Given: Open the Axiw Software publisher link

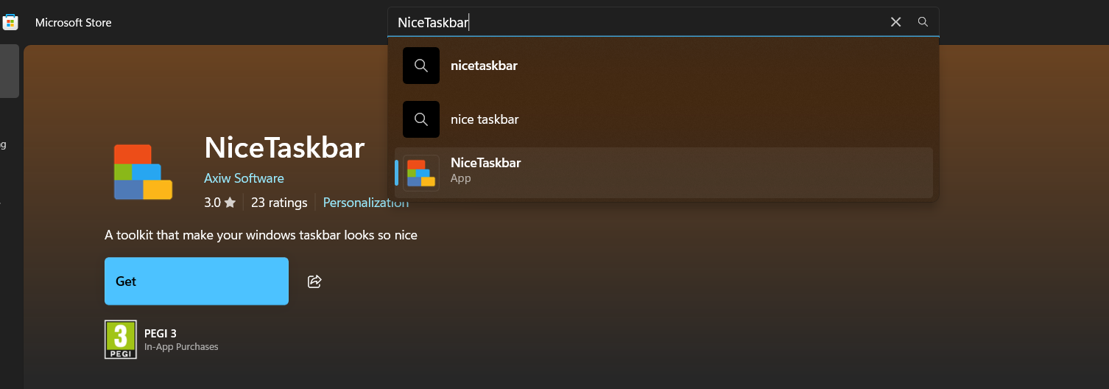Looking at the screenshot, I should [244, 178].
